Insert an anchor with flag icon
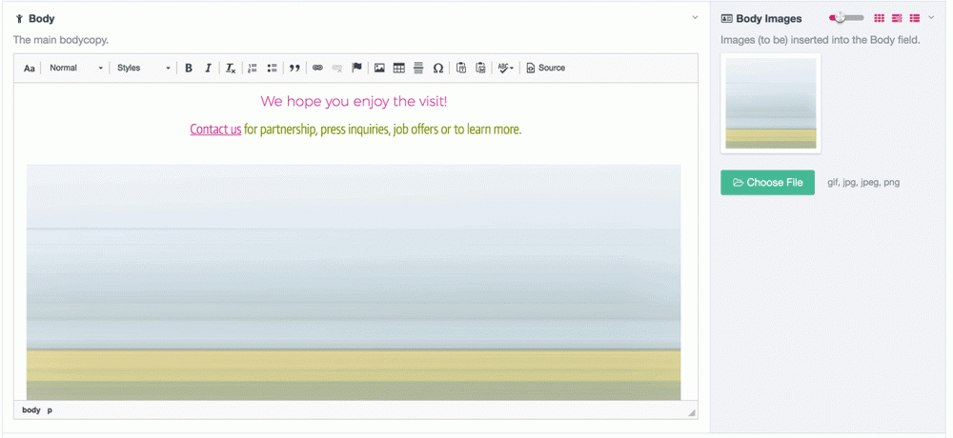This screenshot has height=438, width=953. pyautogui.click(x=357, y=68)
